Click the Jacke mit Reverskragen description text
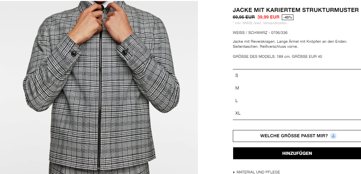The width and height of the screenshot is (361, 174). (290, 44)
